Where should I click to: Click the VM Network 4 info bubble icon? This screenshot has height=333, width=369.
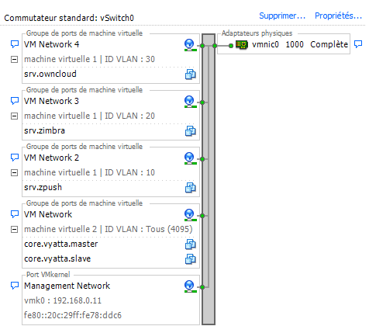15,44
